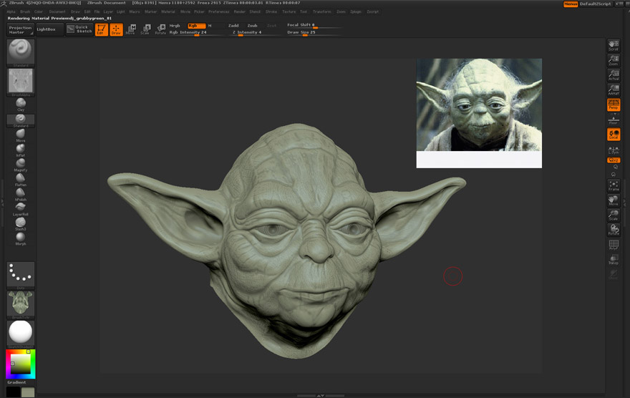Select the black secondary color swatch
The height and width of the screenshot is (398, 630).
click(x=13, y=392)
